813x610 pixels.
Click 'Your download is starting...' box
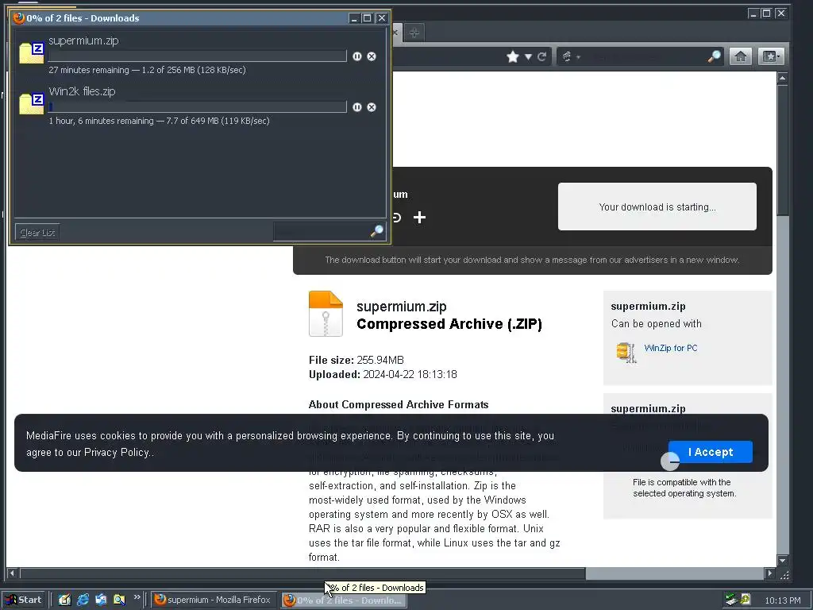click(x=657, y=207)
